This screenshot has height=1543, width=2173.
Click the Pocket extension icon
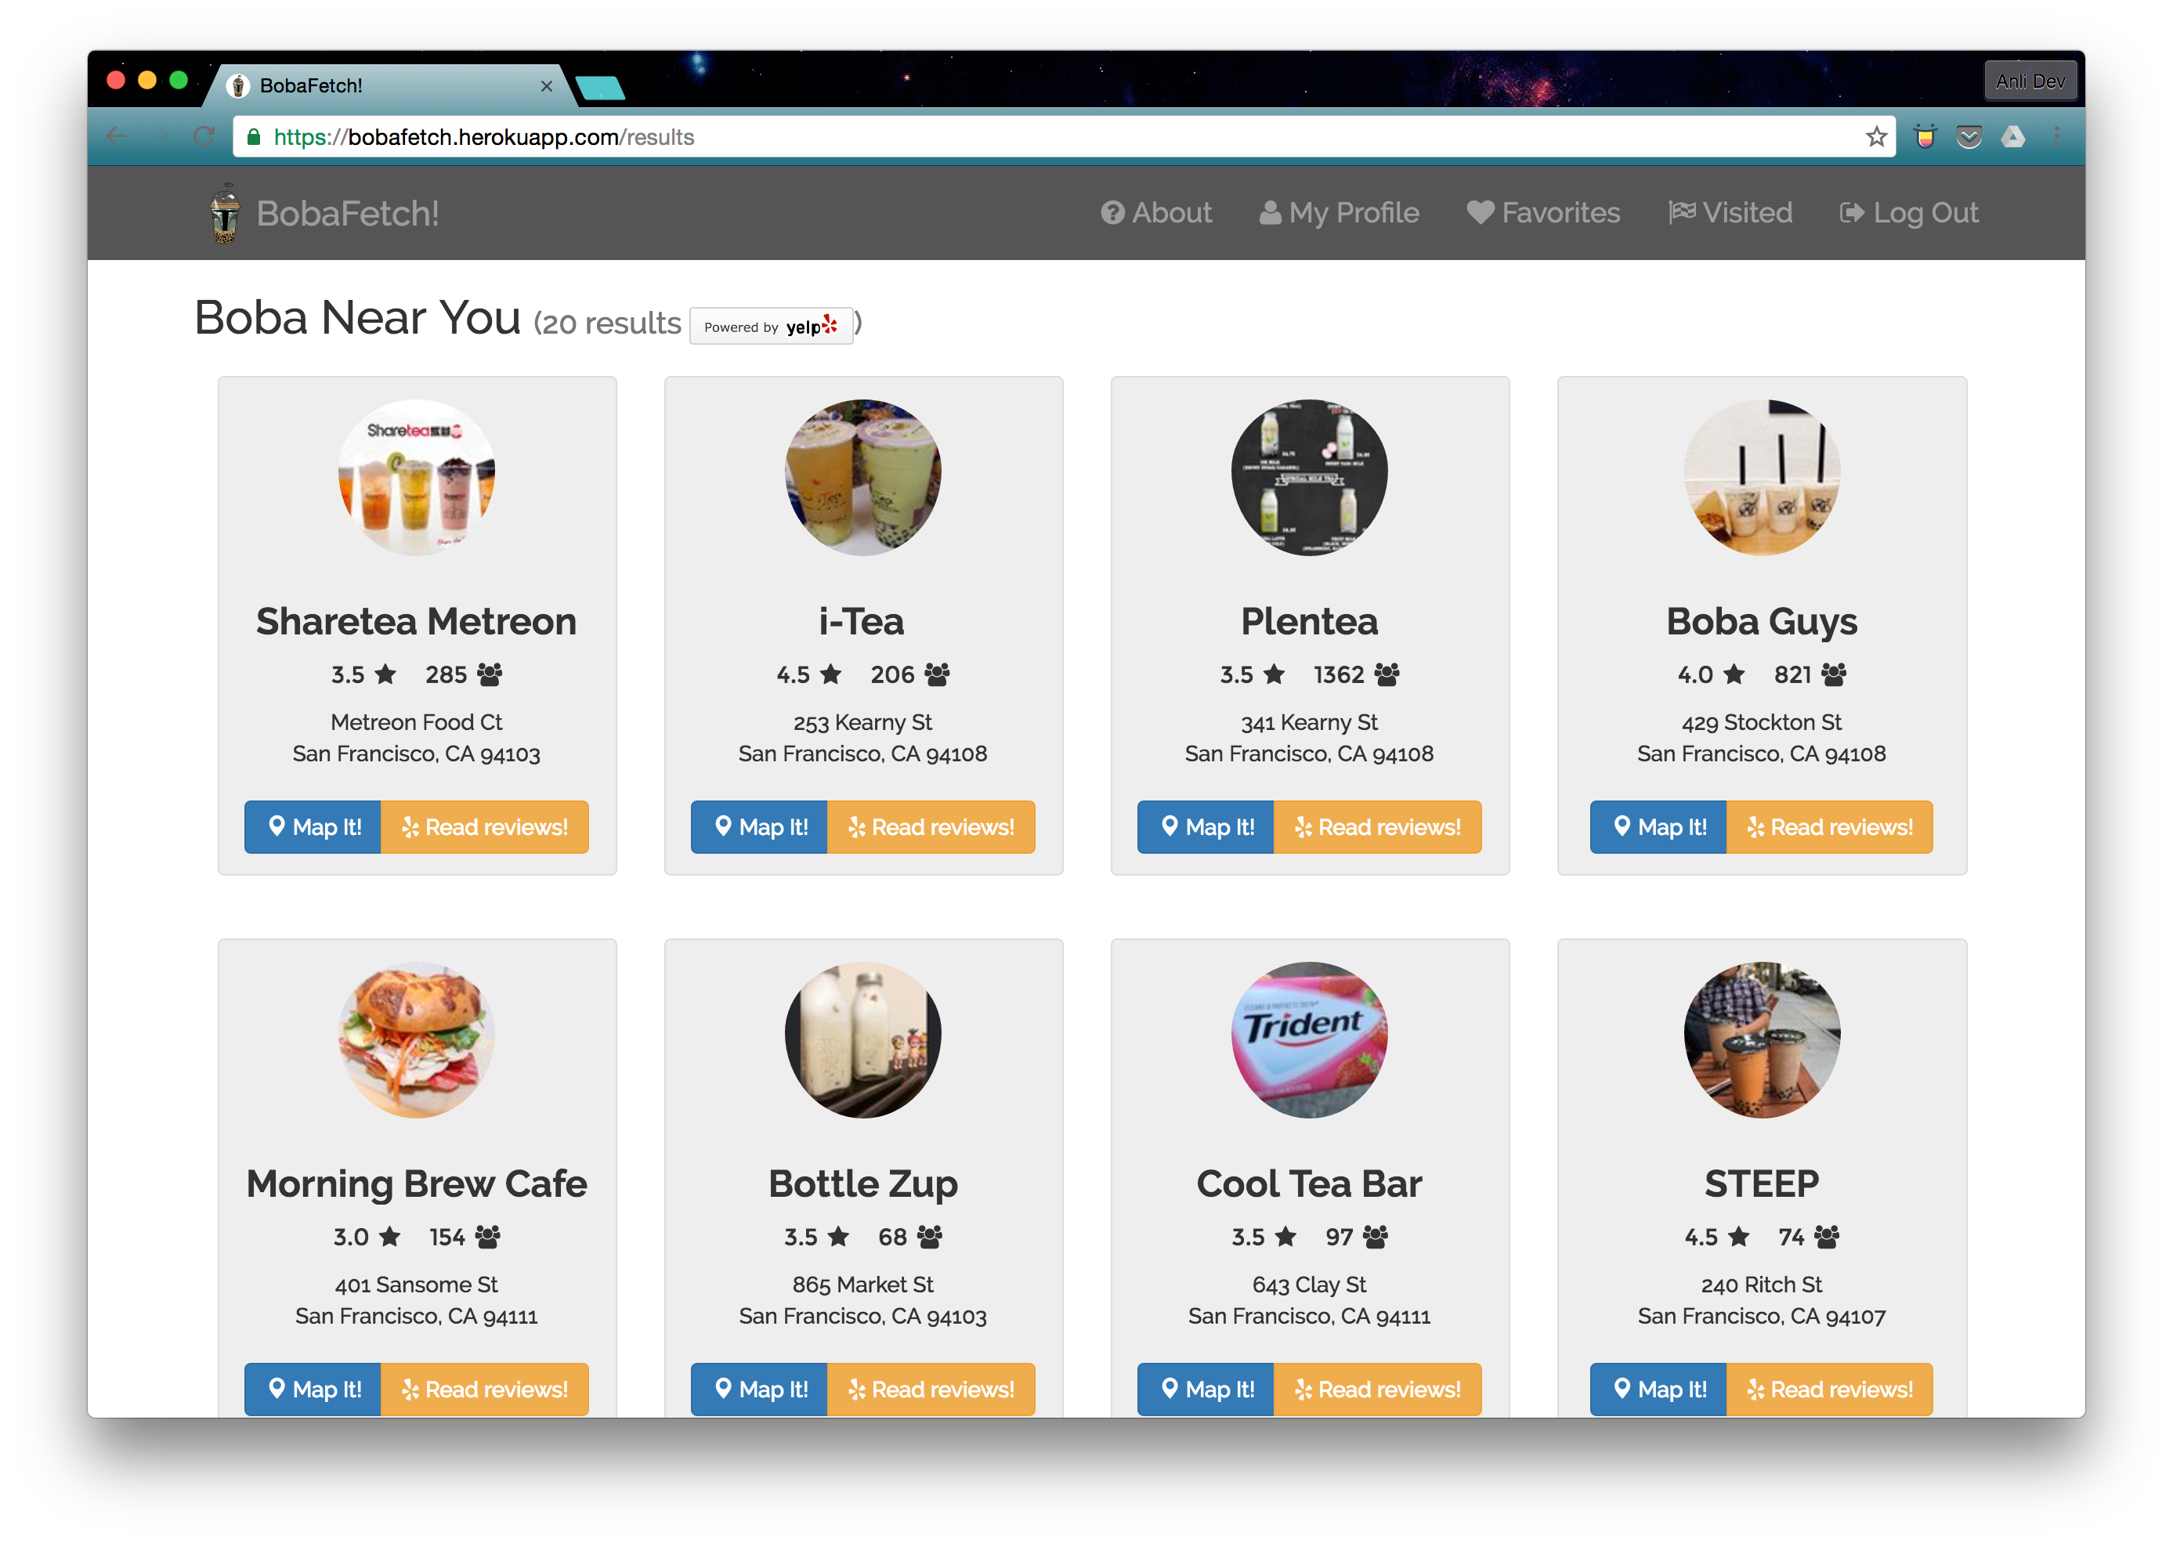pos(1969,137)
